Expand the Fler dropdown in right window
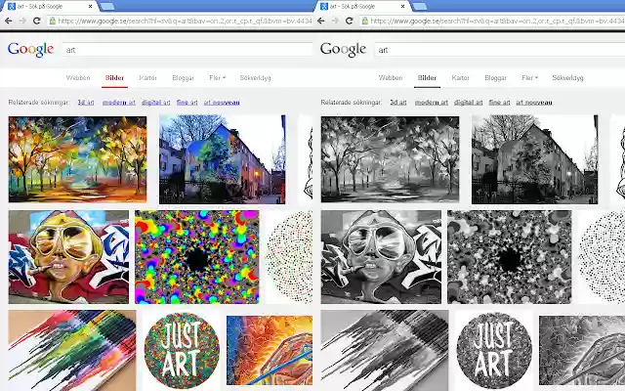 tap(530, 78)
